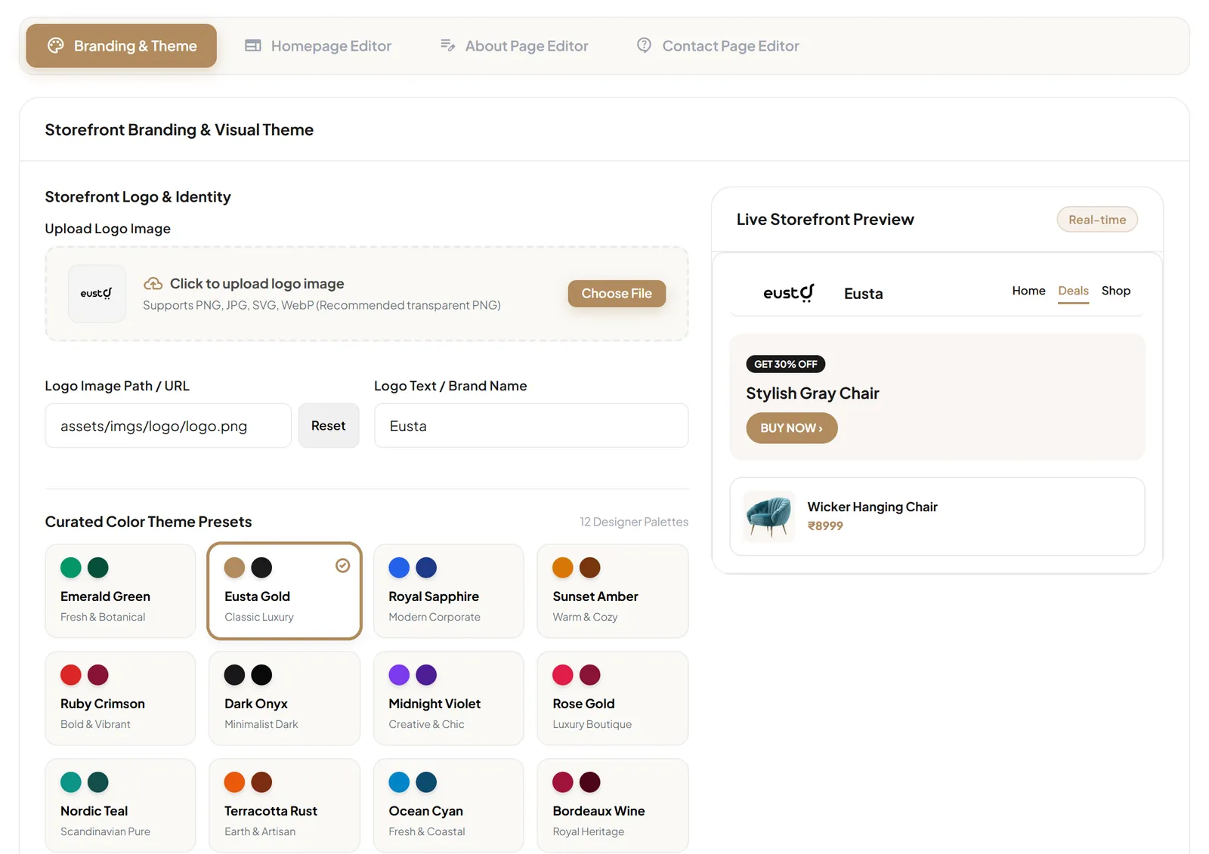
Task: Focus the Logo Text / Brand Name field
Action: click(x=531, y=426)
